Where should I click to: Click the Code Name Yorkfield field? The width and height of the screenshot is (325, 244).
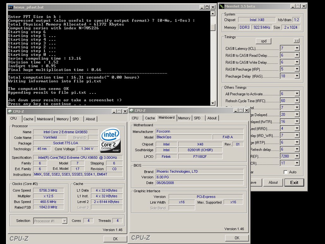50,137
